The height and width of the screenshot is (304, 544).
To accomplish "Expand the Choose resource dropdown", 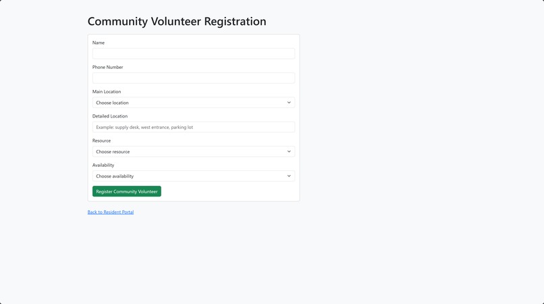I will pos(194,151).
